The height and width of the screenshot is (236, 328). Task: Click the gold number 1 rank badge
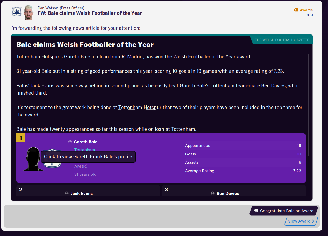(x=21, y=138)
